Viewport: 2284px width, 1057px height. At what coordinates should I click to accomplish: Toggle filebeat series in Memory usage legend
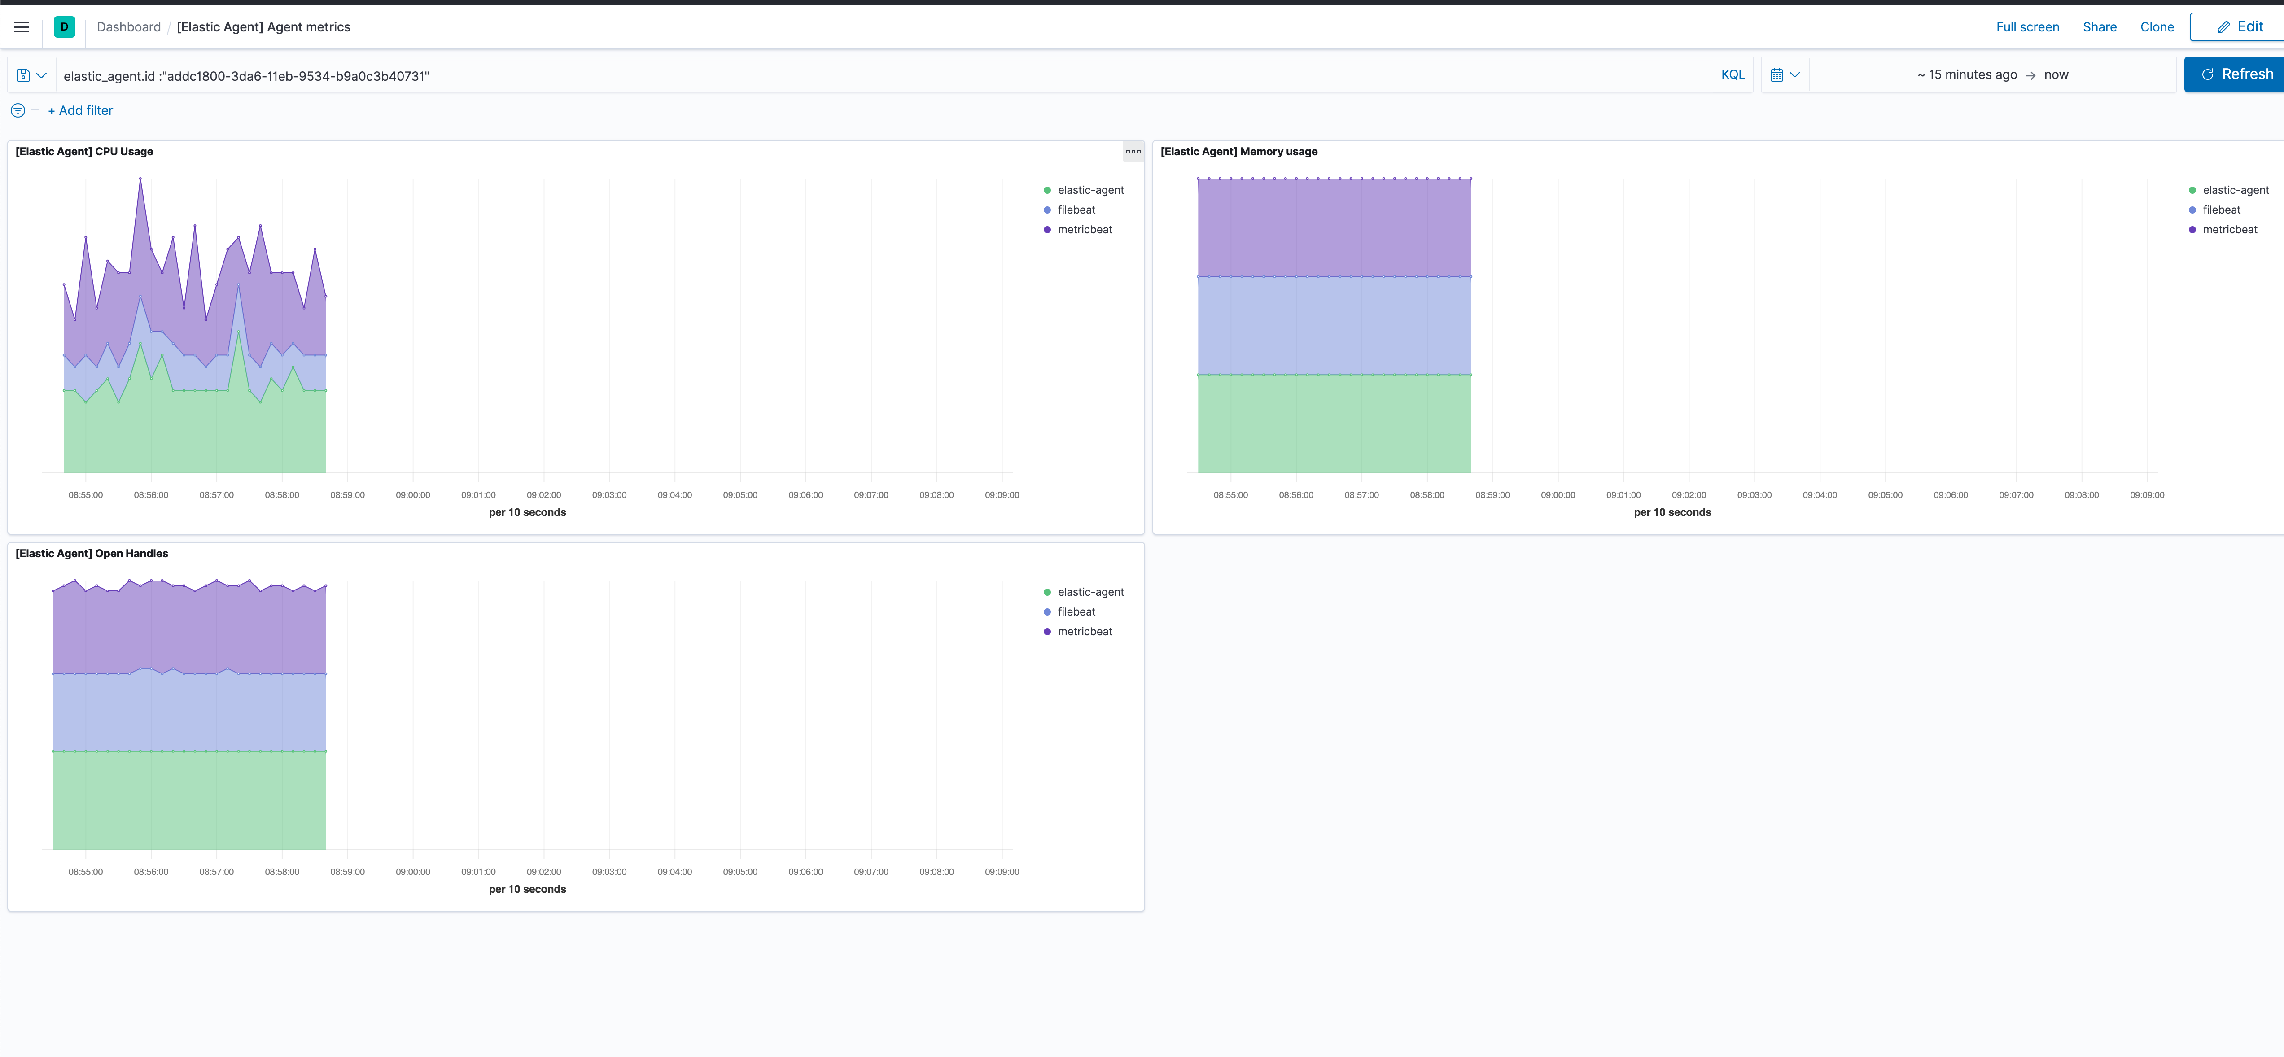pos(2220,210)
